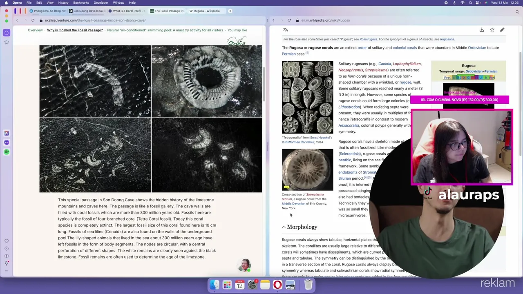
Task: Switch to What is a Coral Reef tab
Action: (x=127, y=11)
